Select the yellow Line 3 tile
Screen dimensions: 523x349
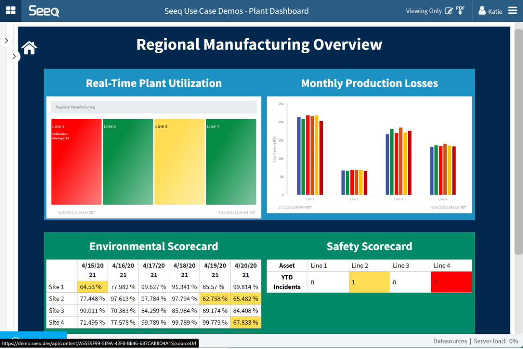(179, 161)
